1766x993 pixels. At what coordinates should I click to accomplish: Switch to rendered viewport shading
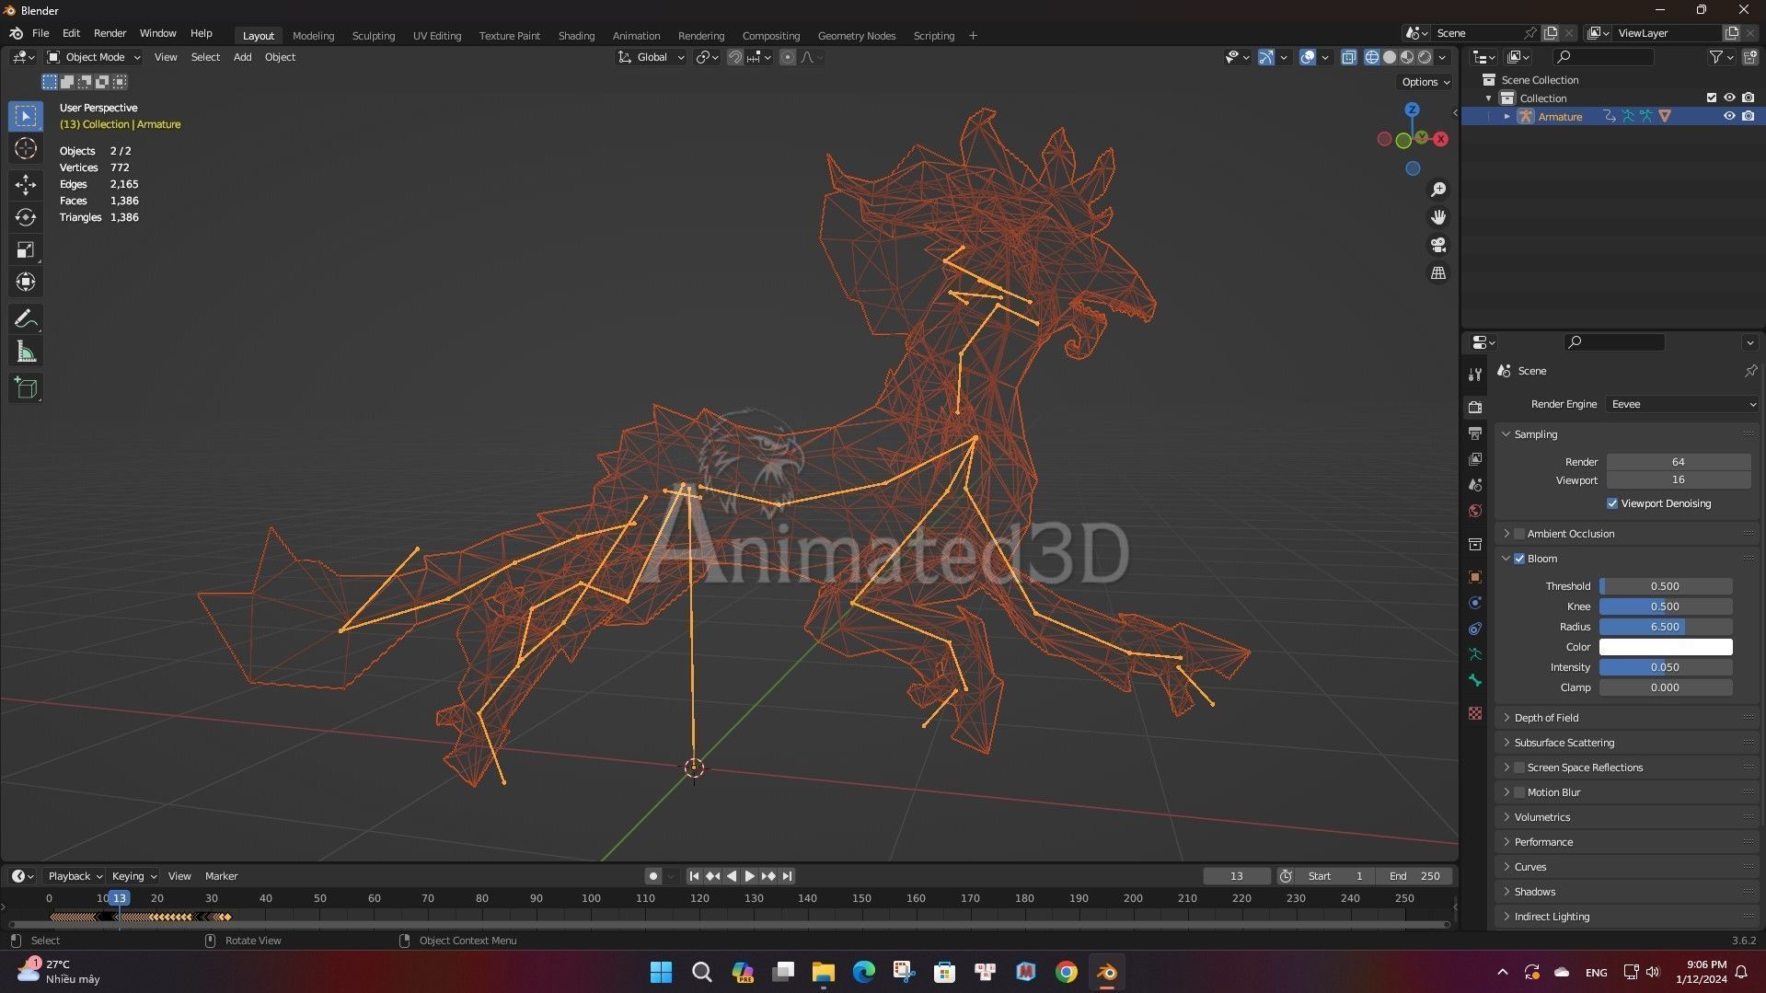tap(1425, 57)
